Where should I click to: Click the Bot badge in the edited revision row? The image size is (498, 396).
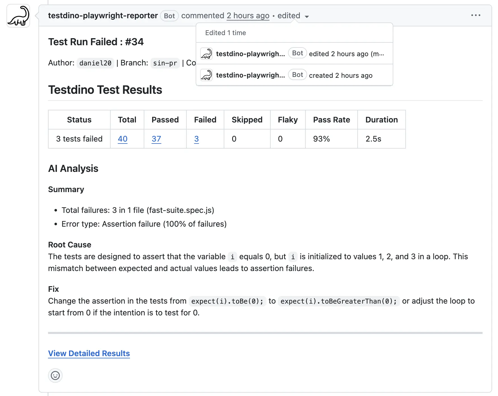pos(297,53)
